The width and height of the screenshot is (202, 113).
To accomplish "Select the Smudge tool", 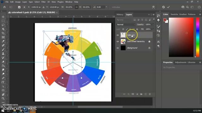I will click(x=3, y=70).
